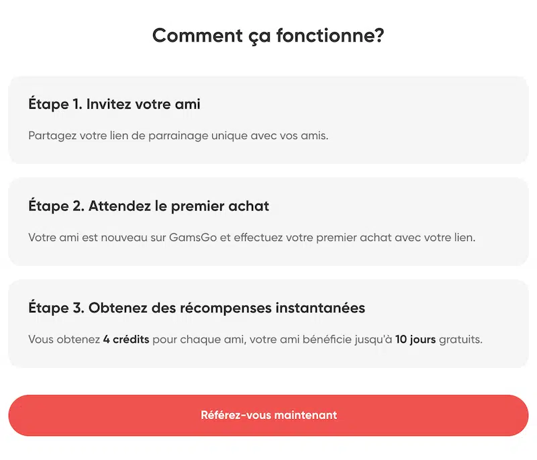Select the Étape 2. label
The height and width of the screenshot is (460, 537).
(56, 206)
